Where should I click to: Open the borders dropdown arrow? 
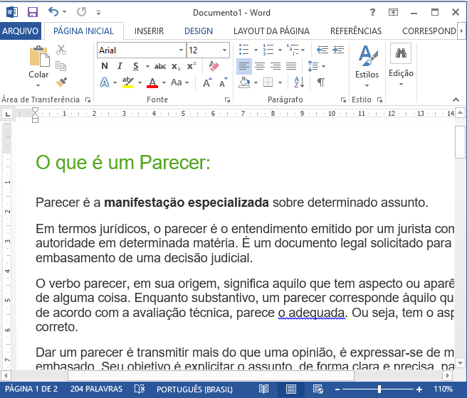pos(280,82)
